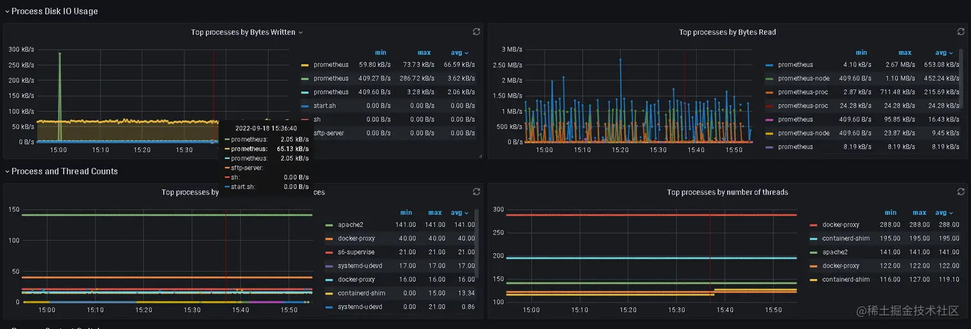The image size is (971, 329).
Task: Toggle blue prometheus 2.67 MB/s series in Bytes Read
Action: point(795,65)
